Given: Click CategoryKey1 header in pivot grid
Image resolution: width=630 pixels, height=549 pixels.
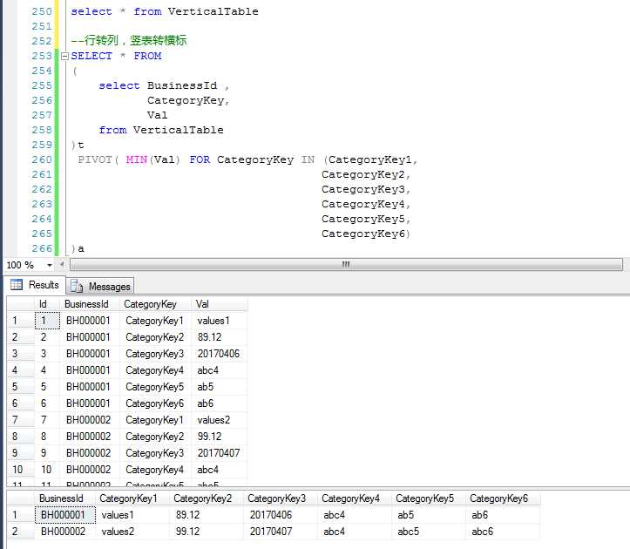Looking at the screenshot, I should click(x=132, y=498).
